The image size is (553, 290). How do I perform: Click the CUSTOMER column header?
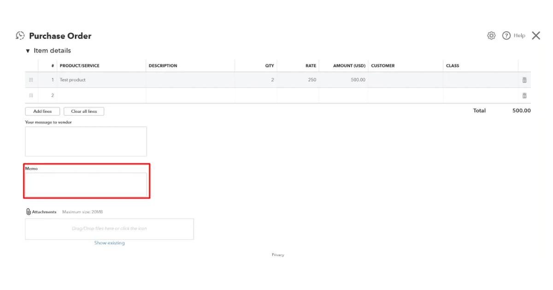(383, 66)
